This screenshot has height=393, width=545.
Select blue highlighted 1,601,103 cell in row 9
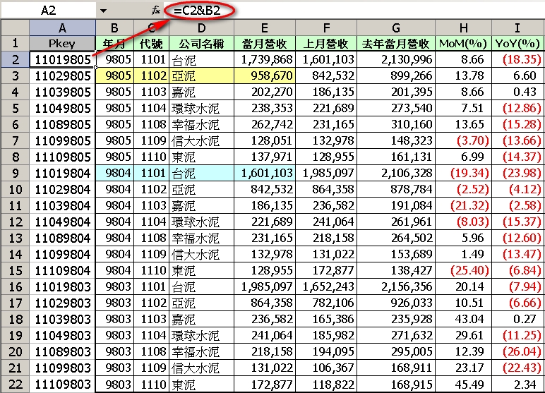(265, 173)
